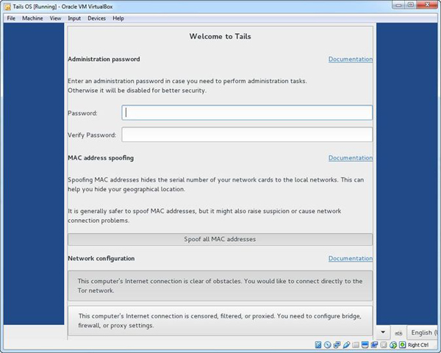Open the View menu
The width and height of the screenshot is (441, 353).
tap(55, 18)
